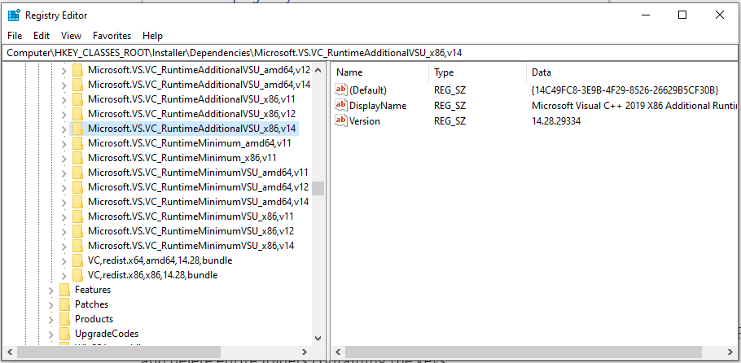Click the {14C49FC8-3E9B-4F29-8526-26629B5CF30B} data cell
The width and height of the screenshot is (741, 363).
625,90
